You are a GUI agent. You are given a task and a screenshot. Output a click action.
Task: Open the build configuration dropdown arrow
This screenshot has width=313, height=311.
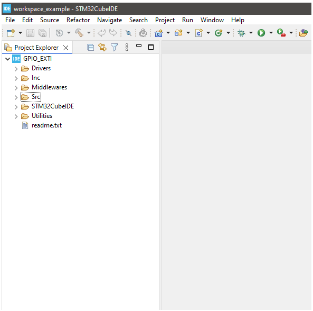click(x=69, y=33)
